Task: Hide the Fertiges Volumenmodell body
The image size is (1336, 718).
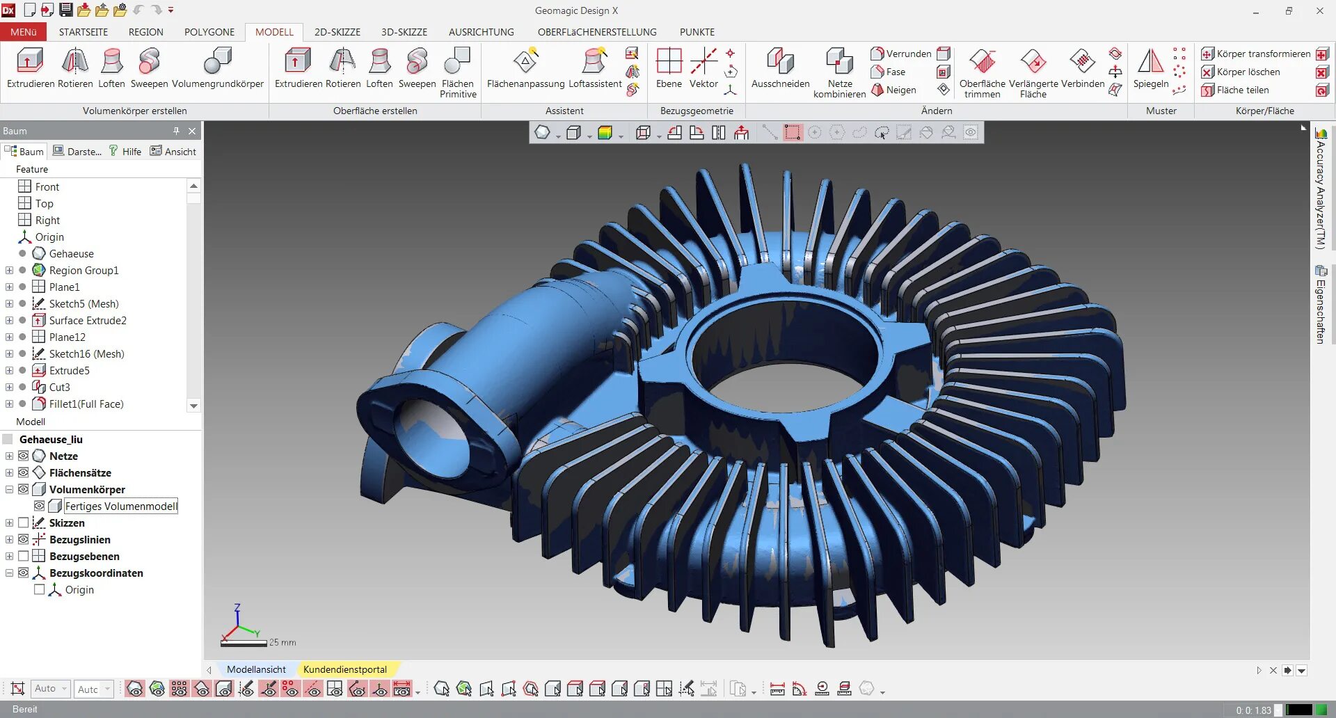Action: point(40,506)
